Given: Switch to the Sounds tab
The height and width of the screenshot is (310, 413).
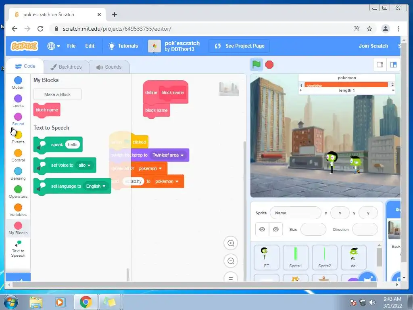Looking at the screenshot, I should pyautogui.click(x=109, y=67).
